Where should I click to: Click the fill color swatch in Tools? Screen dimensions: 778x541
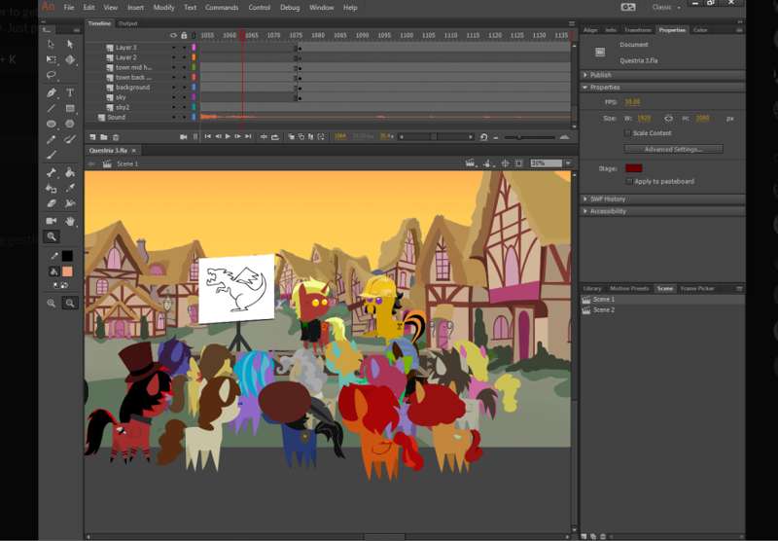tap(67, 271)
